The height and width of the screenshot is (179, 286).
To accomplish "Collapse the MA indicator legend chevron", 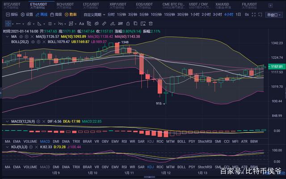I will [x=7, y=37].
